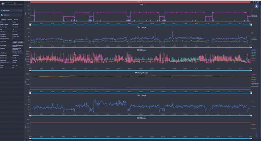Open the application selection box

[11, 15]
